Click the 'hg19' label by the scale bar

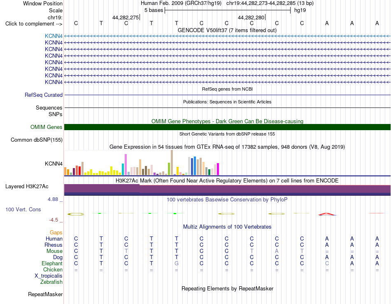[x=300, y=10]
